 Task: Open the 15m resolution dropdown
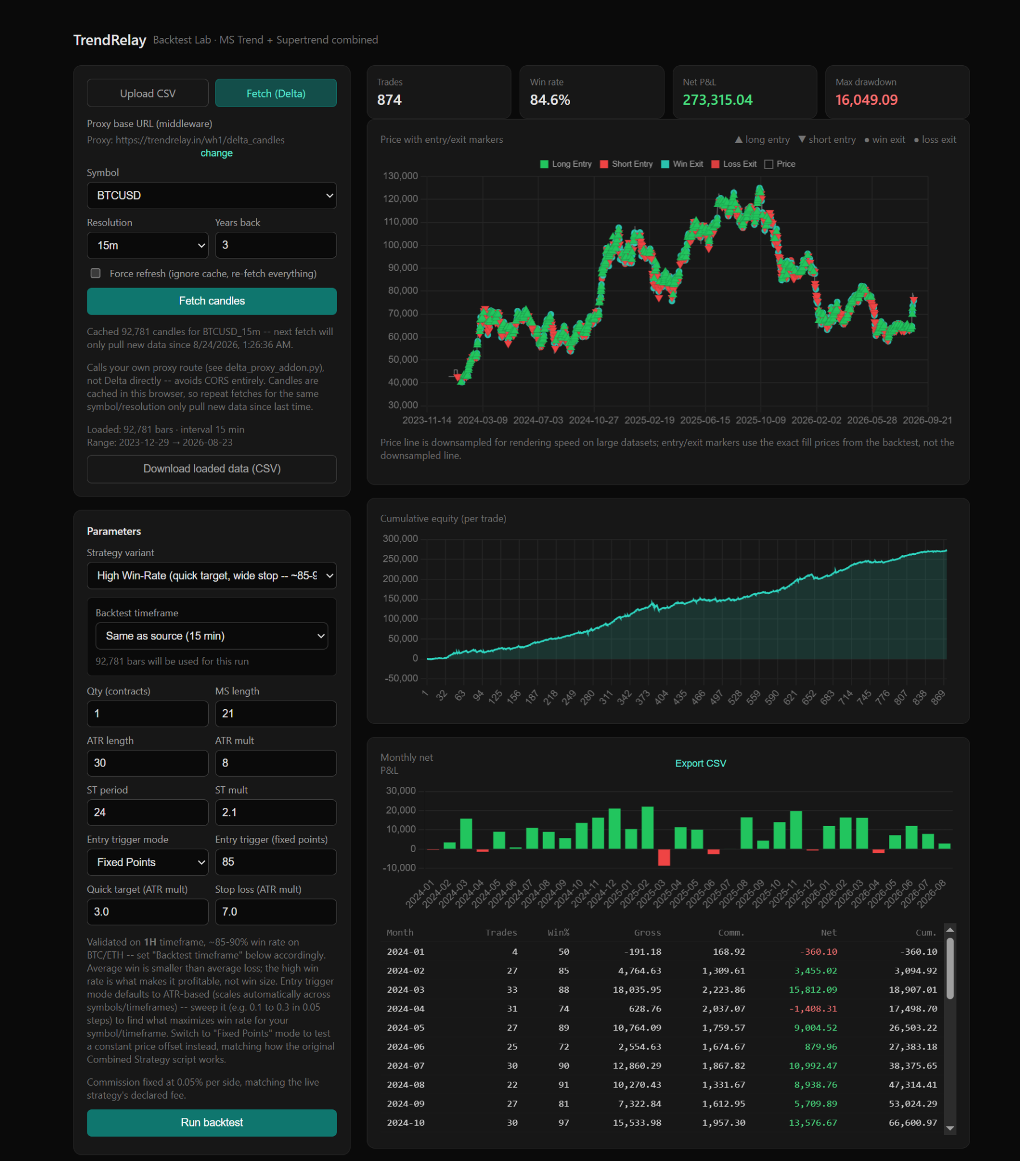pos(148,245)
